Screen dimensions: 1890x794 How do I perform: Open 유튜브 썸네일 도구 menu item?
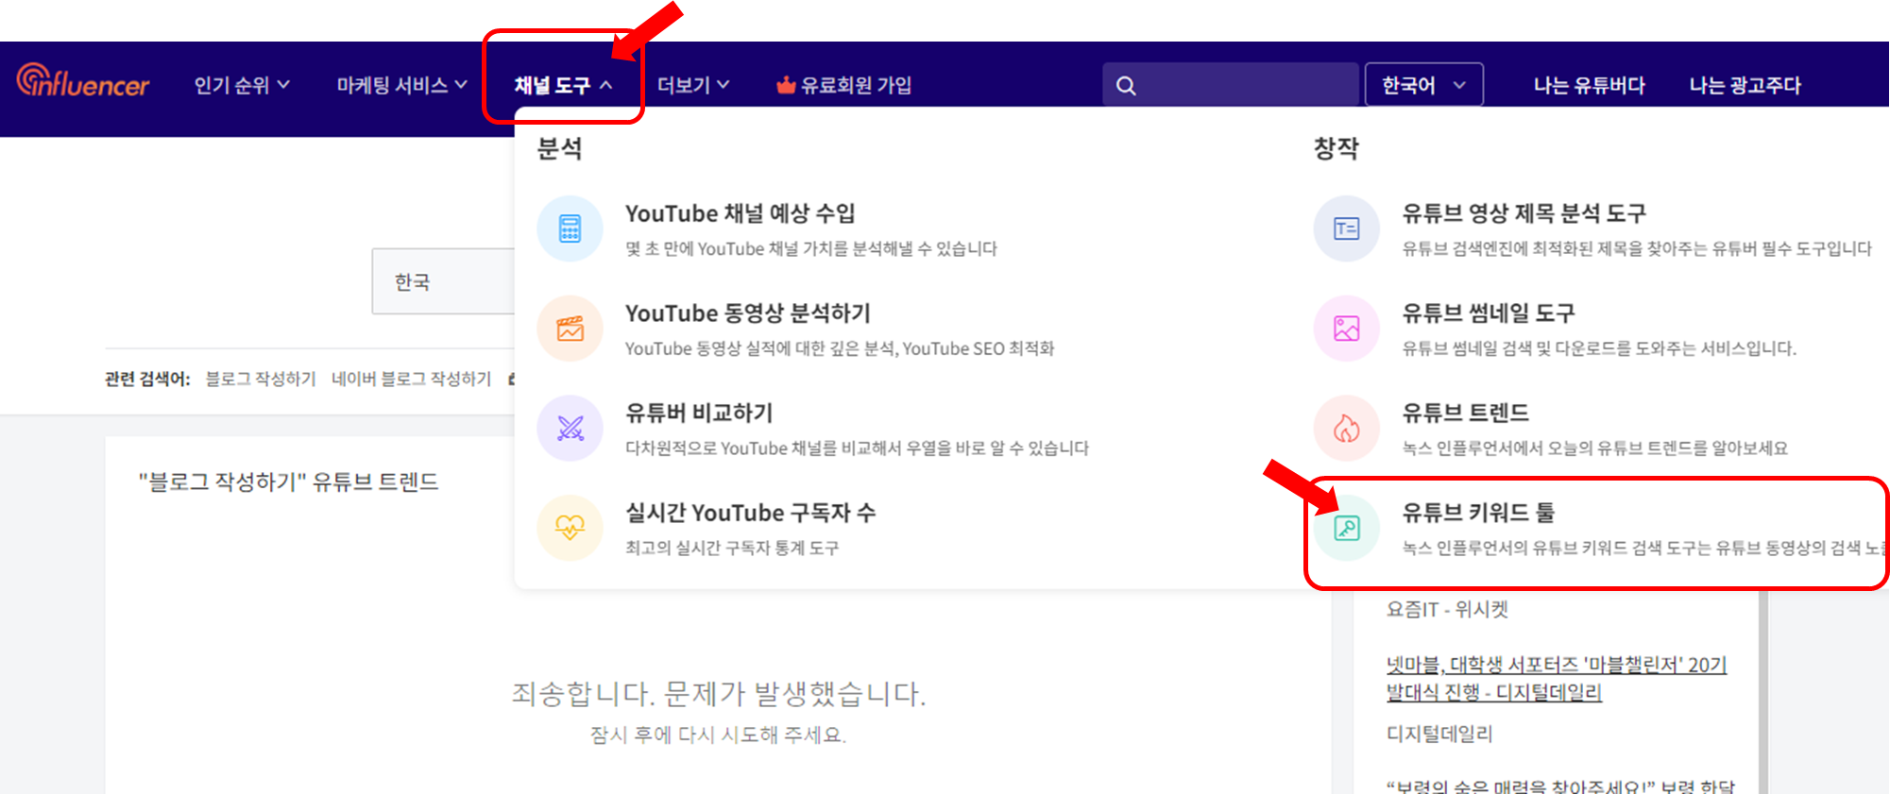click(x=1556, y=329)
